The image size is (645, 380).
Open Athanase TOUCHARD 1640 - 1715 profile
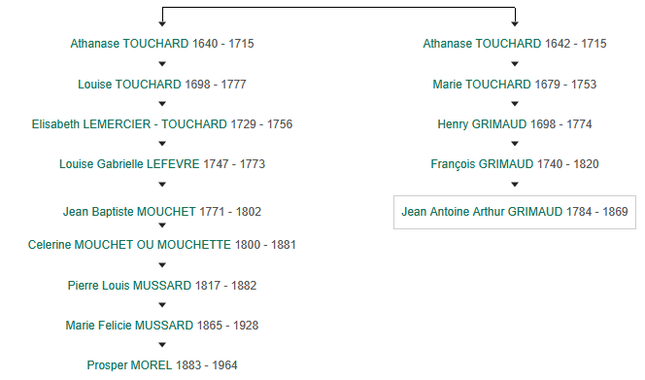click(162, 43)
